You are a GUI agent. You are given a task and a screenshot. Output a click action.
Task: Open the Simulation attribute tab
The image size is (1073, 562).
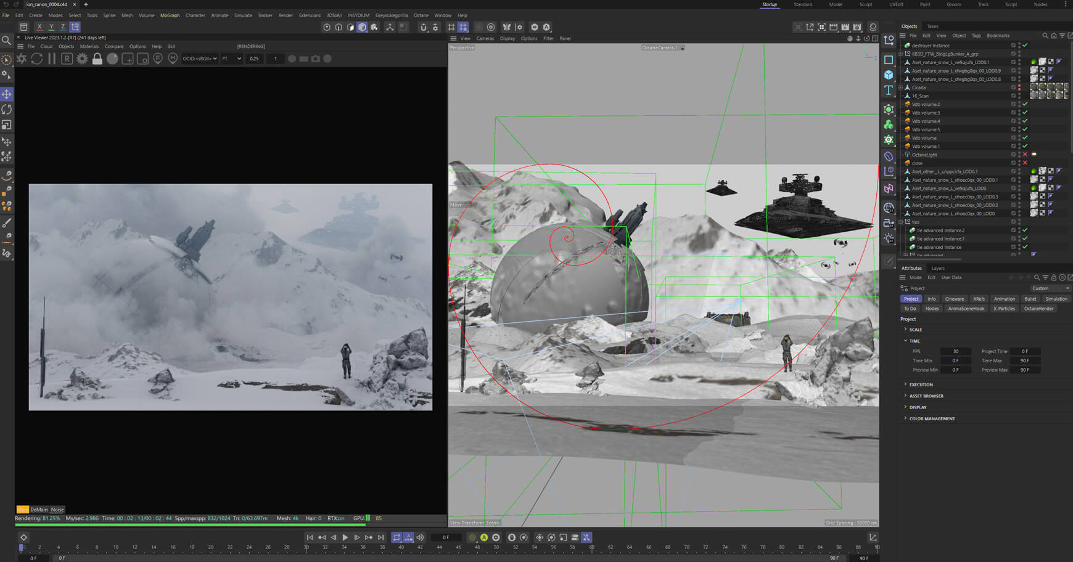pyautogui.click(x=1056, y=299)
